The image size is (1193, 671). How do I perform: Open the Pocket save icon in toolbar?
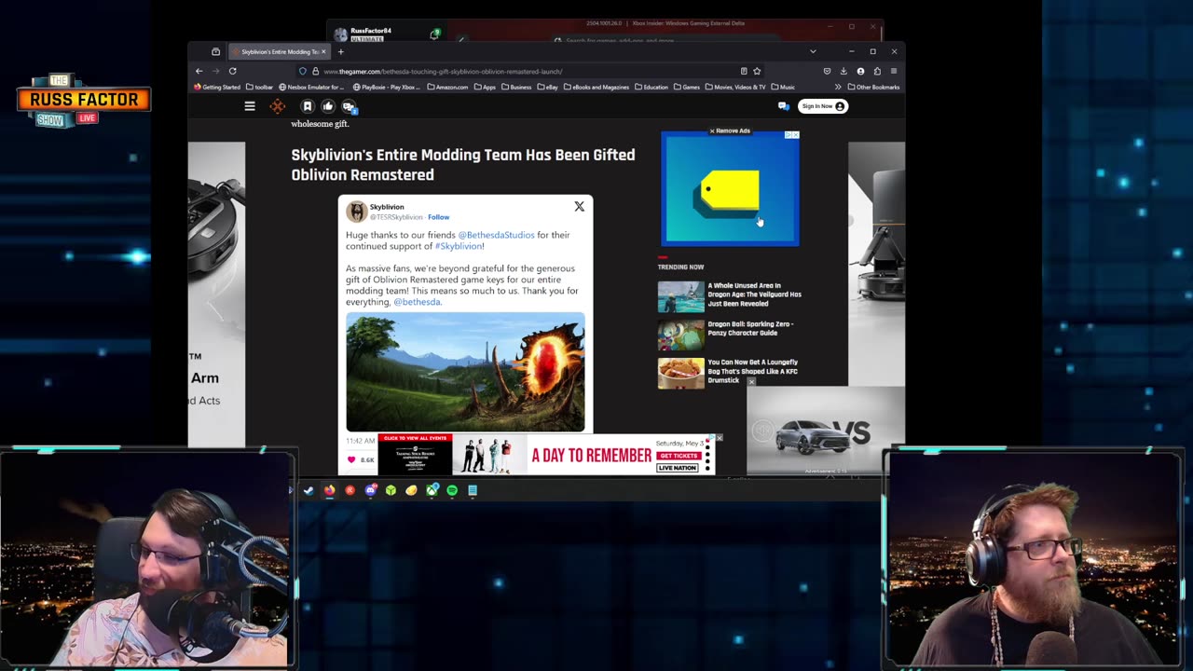(x=827, y=71)
